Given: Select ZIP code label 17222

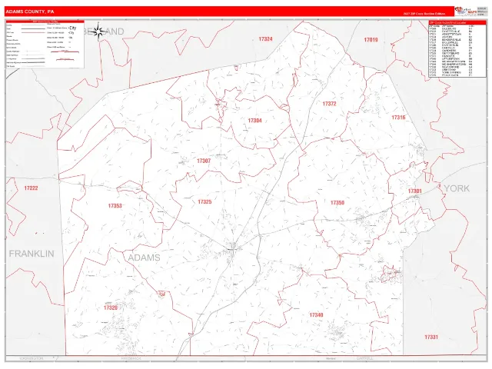Looking at the screenshot, I should [31, 188].
